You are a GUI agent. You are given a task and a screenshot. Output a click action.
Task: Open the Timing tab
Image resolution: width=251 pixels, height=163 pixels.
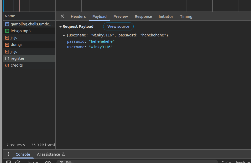point(186,17)
